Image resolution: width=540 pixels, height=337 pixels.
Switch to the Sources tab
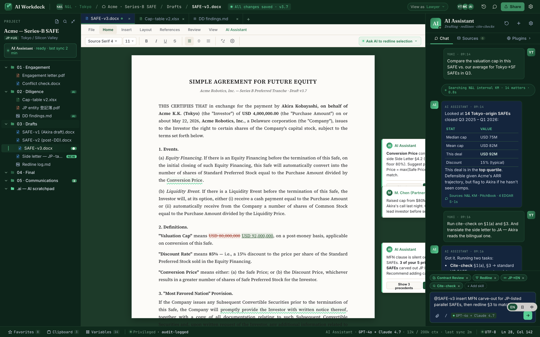click(x=470, y=38)
